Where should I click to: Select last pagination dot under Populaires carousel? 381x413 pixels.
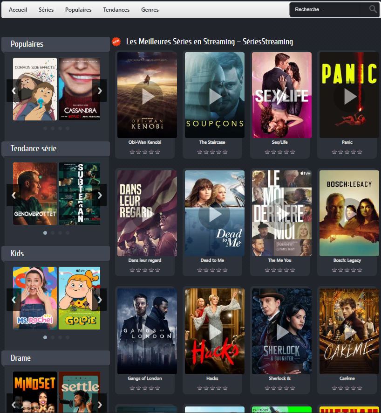point(68,128)
